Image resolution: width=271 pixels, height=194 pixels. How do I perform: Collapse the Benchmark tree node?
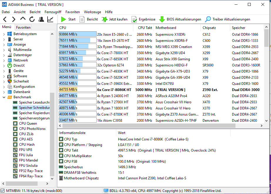[4, 97]
